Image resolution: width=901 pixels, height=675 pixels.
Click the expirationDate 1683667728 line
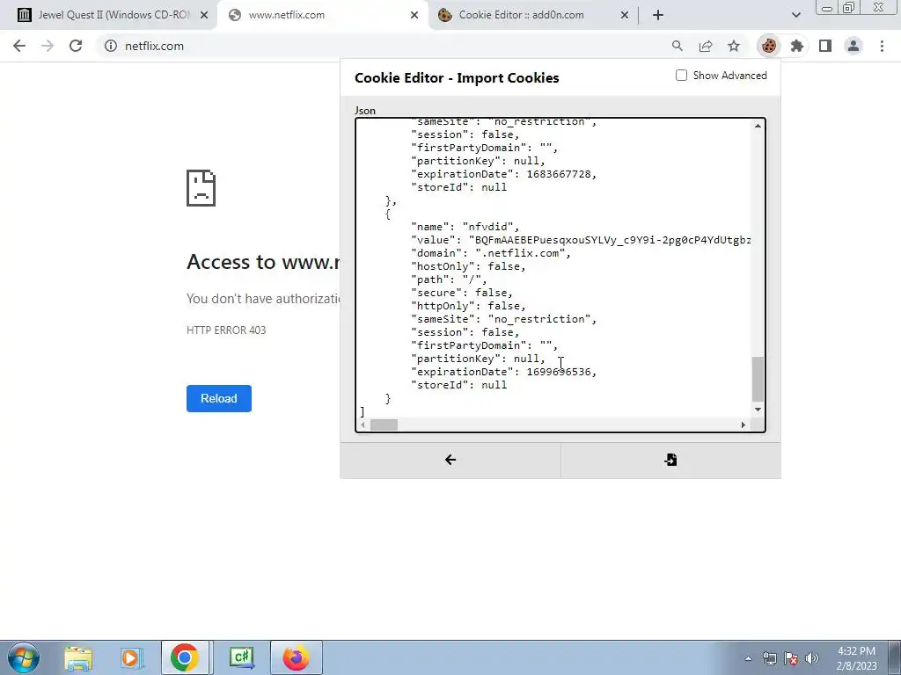click(503, 174)
